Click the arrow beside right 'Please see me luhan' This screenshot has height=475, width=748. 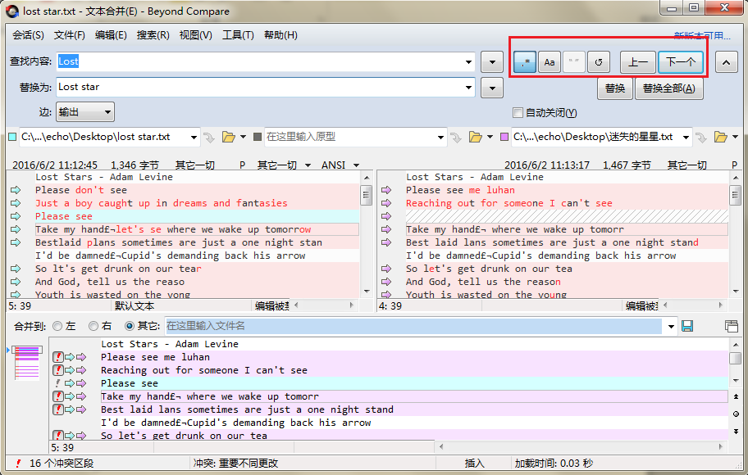(x=386, y=190)
